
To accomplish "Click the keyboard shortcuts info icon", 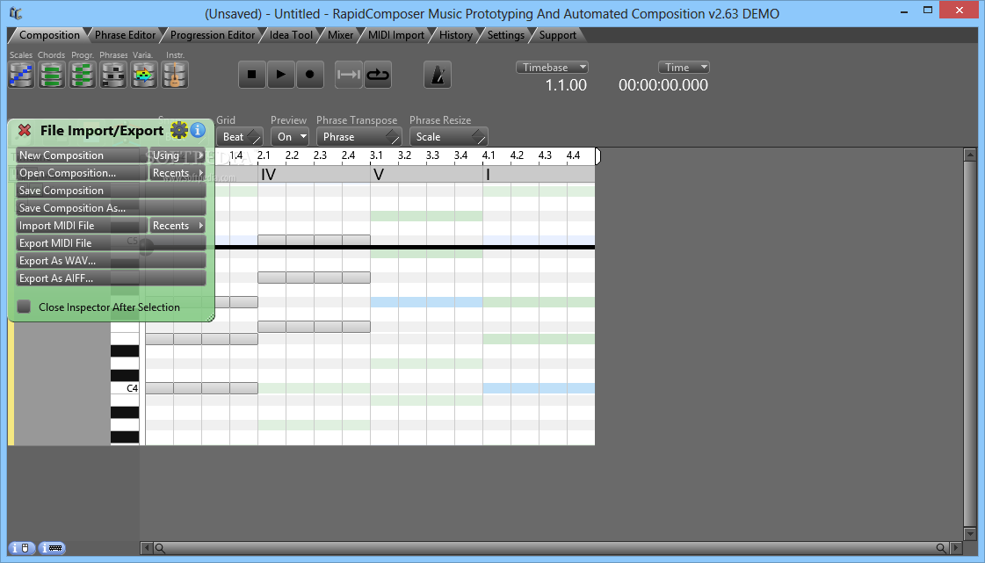I will (x=52, y=548).
